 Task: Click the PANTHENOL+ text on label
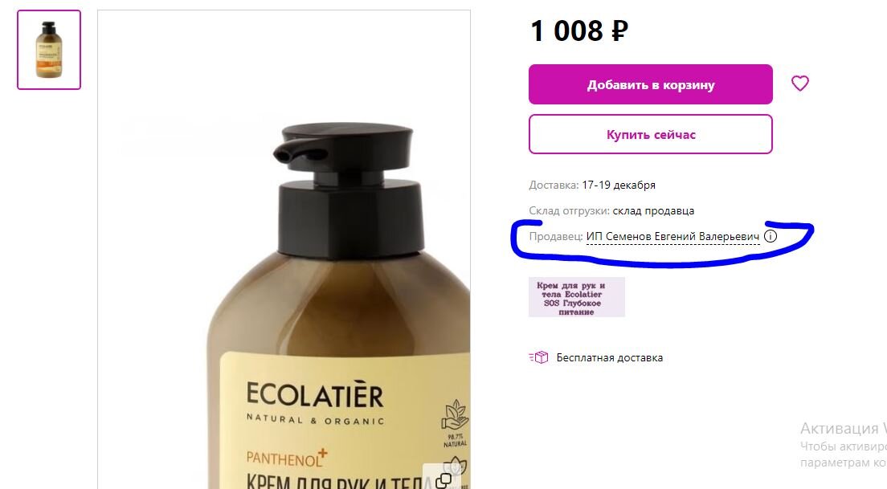287,458
